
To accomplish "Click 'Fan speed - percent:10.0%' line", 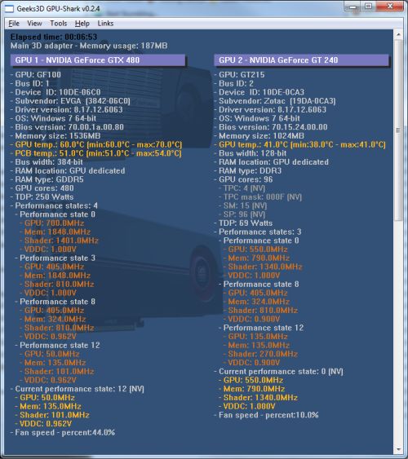I will [x=266, y=415].
